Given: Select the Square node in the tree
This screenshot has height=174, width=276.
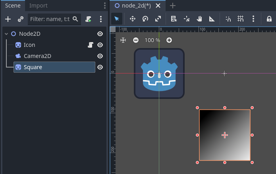Looking at the screenshot, I should point(54,67).
